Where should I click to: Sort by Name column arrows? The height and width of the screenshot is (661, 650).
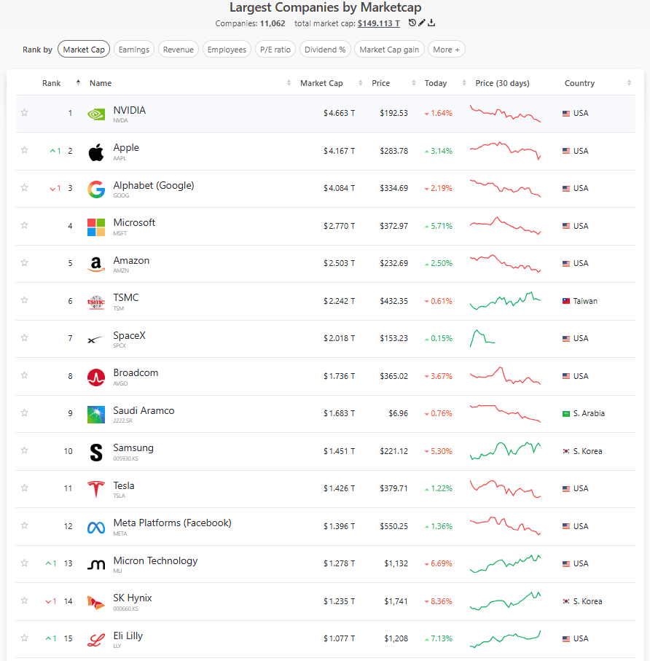coord(289,83)
